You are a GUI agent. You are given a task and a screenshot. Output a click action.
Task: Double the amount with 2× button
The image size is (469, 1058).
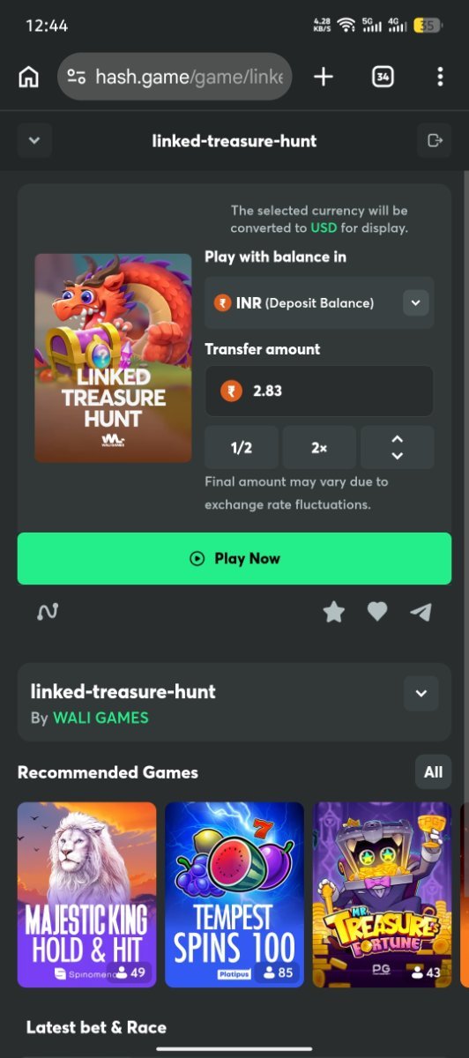tap(319, 448)
